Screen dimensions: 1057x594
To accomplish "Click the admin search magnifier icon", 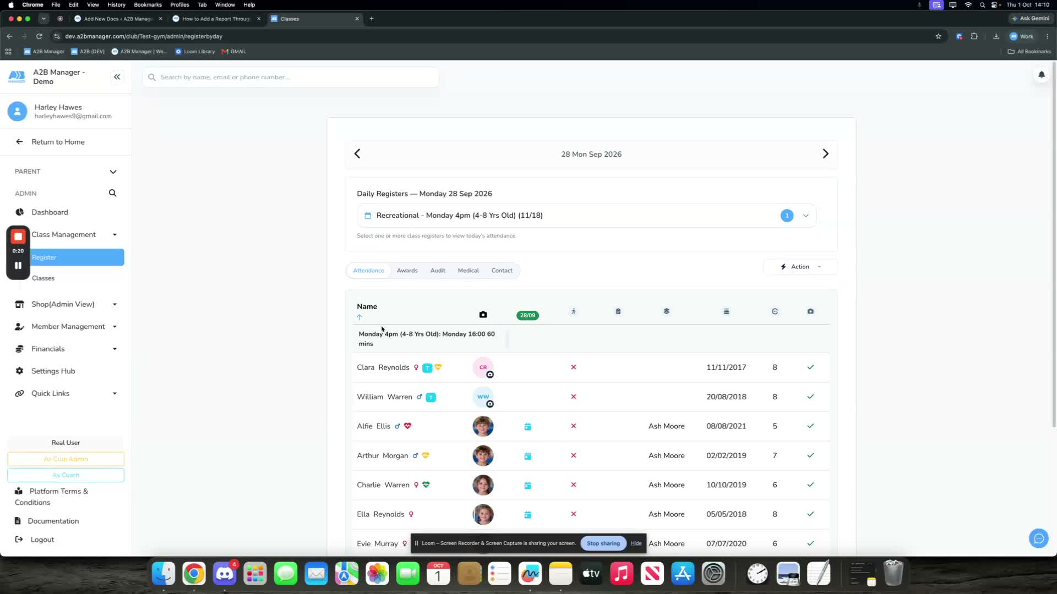I will [x=113, y=193].
